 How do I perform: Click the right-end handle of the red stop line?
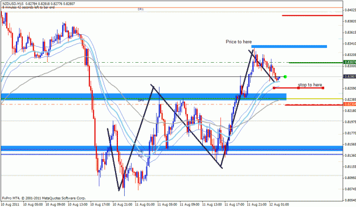click(x=323, y=88)
